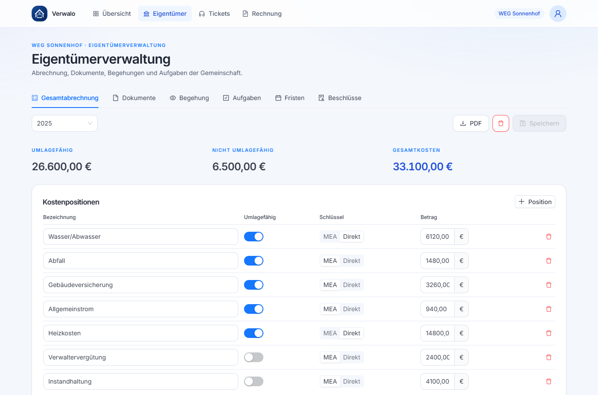The image size is (598, 395).
Task: Toggle Gebäudeversicherung Umlagefähig switch
Action: click(x=254, y=285)
